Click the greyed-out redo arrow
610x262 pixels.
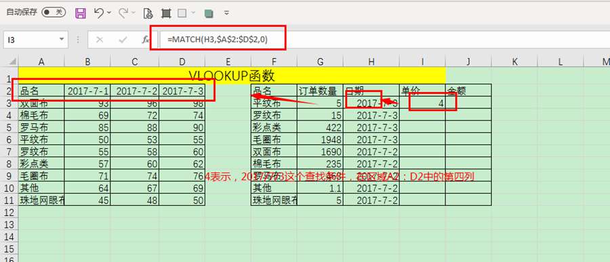[123, 13]
